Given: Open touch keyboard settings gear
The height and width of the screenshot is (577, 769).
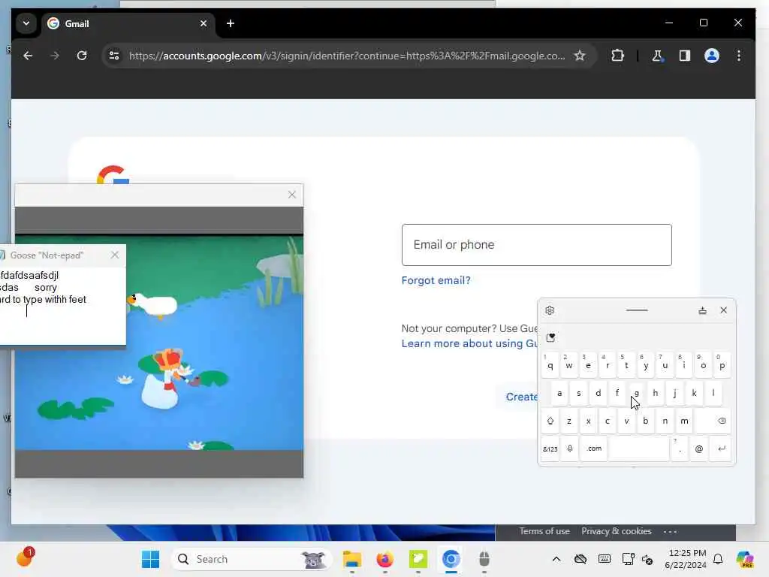Looking at the screenshot, I should 550,310.
